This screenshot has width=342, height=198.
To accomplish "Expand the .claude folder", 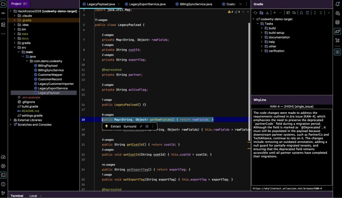I will coord(14,16).
